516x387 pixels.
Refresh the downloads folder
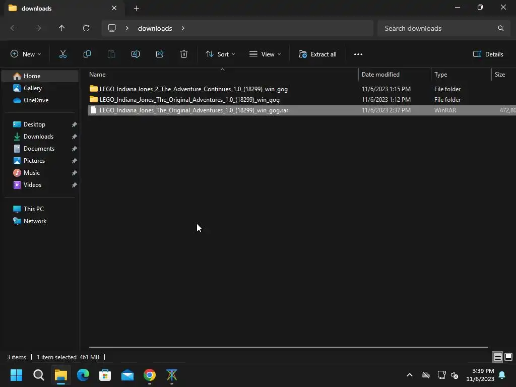[x=86, y=28]
